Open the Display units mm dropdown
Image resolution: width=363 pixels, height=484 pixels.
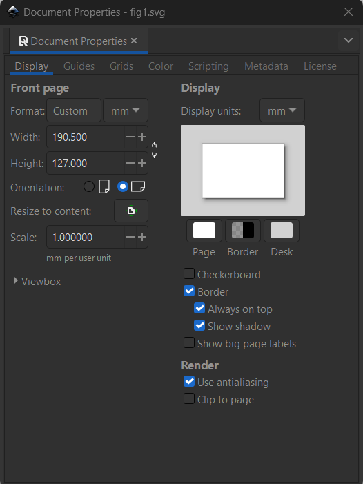coord(282,110)
